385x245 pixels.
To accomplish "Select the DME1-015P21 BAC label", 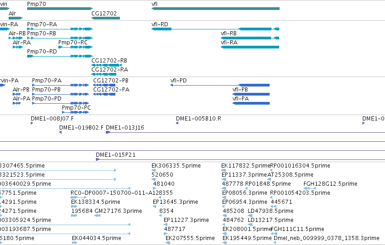I will point(116,155).
